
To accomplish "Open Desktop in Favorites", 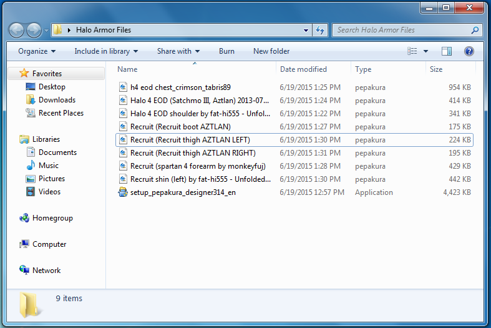I will 52,87.
